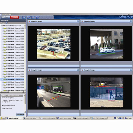Select the 11:55:55 AM Camera alarm row
133x133 pixels.
[13, 39]
